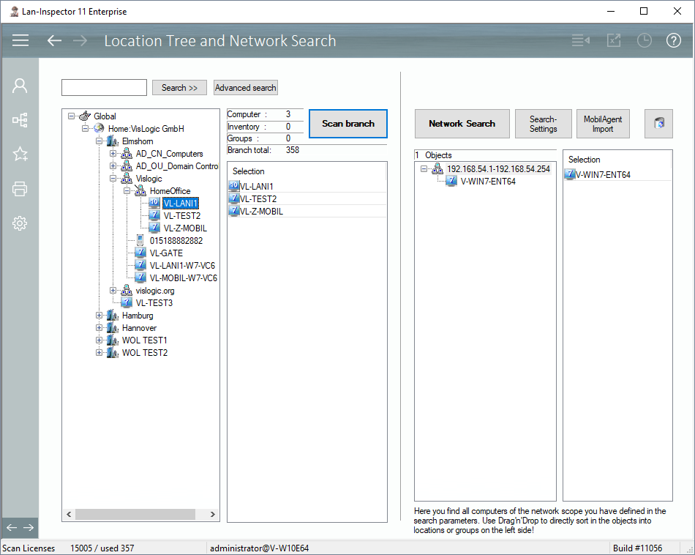695x555 pixels.
Task: Open the settings gear sidebar icon
Action: click(x=20, y=224)
